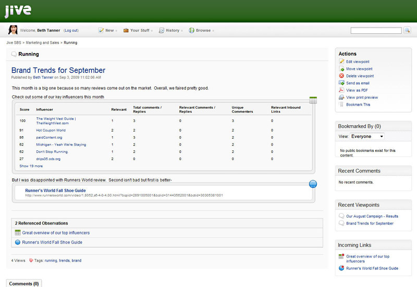This screenshot has height=287, width=417.
Task: Open Don't Stop Running influencer
Action: [x=52, y=152]
